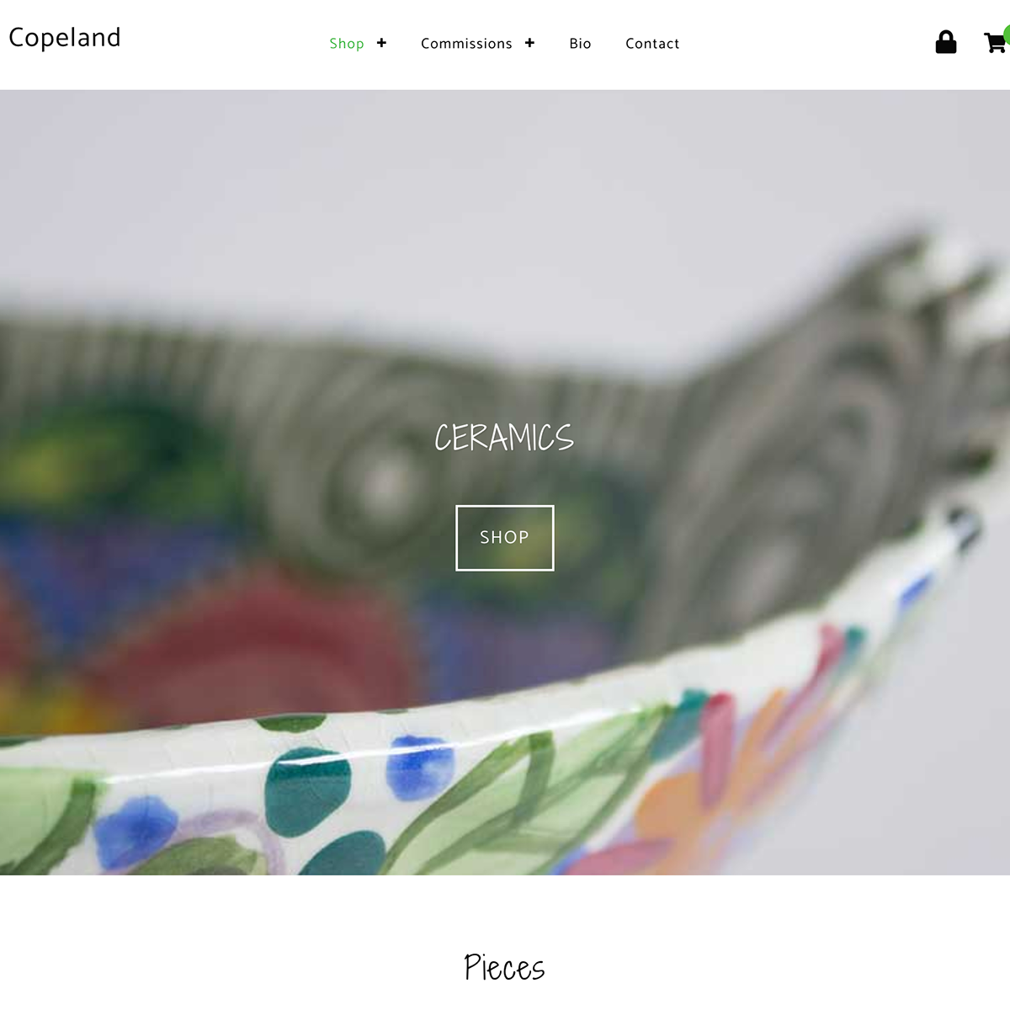This screenshot has width=1010, height=1010.
Task: Click the red swirl inside the bowl
Action: (x=252, y=640)
